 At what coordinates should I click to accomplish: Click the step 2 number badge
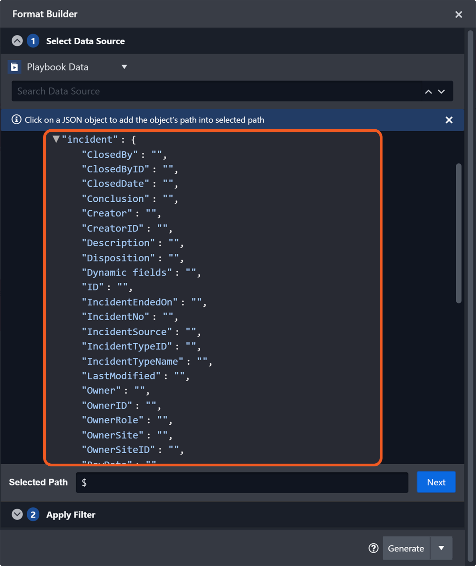pyautogui.click(x=33, y=515)
